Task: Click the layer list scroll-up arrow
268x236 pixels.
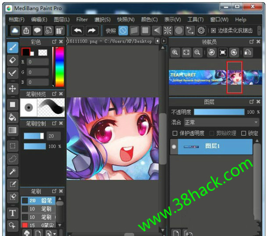Action: (x=257, y=141)
